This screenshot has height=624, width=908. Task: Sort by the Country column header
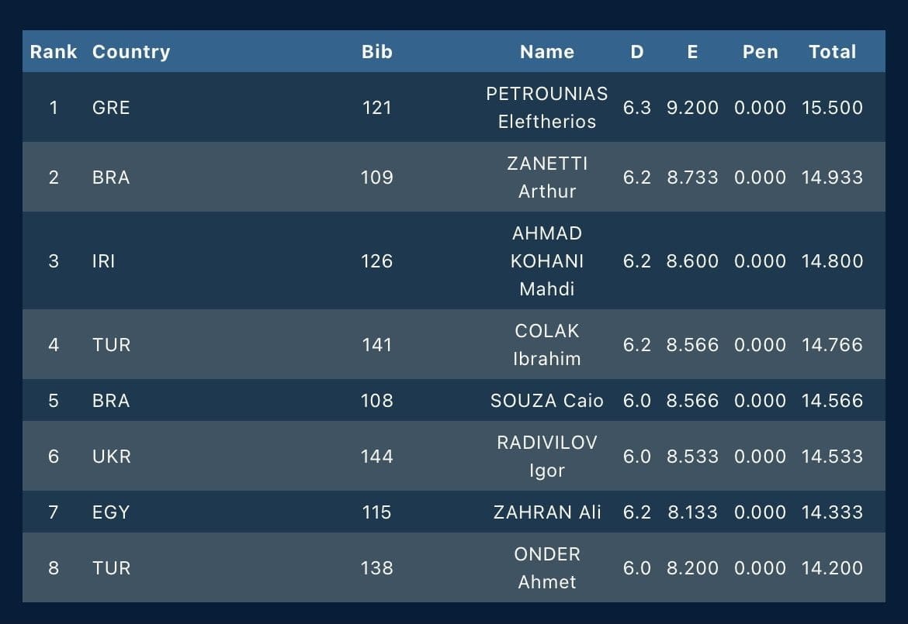[130, 52]
